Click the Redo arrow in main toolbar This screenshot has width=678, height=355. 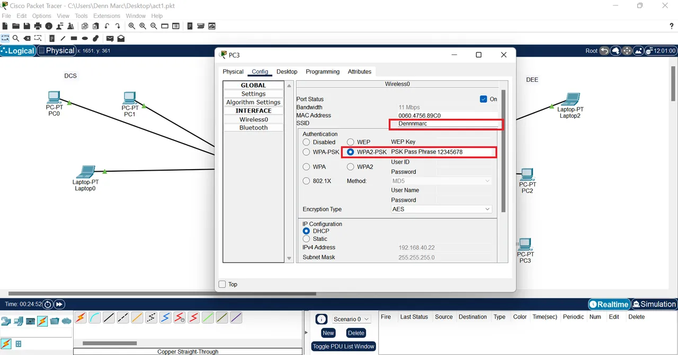(119, 26)
